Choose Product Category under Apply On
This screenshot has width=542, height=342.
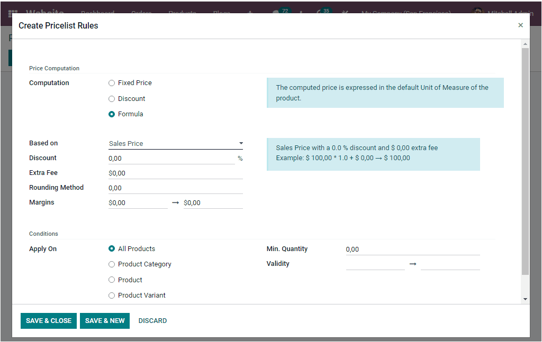tap(112, 264)
